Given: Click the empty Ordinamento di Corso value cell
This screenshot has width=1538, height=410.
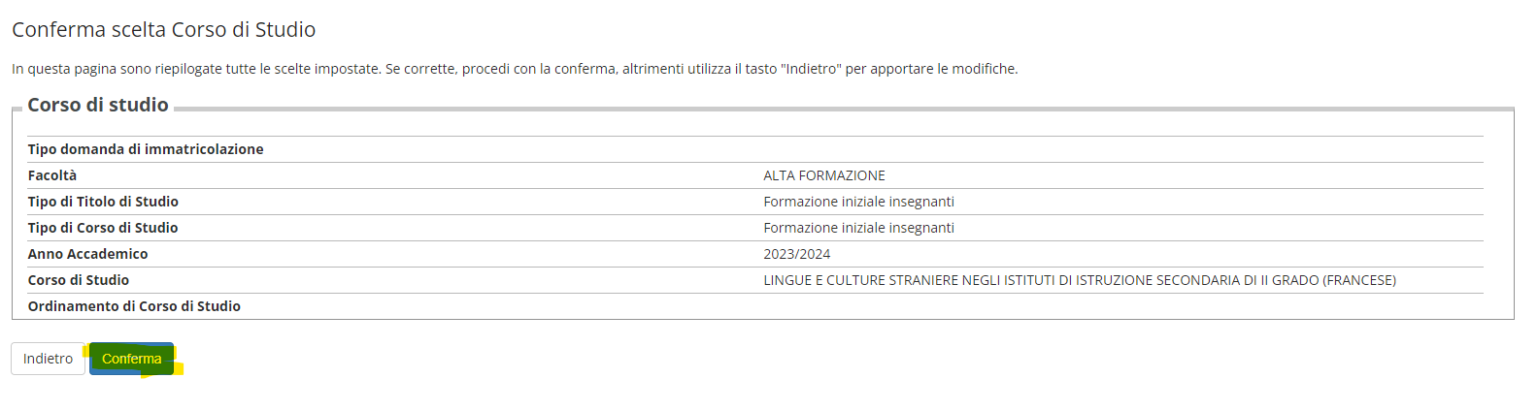Looking at the screenshot, I should (x=1123, y=306).
